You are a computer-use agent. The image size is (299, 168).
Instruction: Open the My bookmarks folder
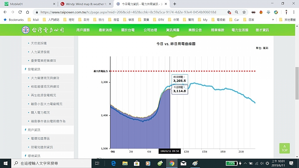point(203,19)
